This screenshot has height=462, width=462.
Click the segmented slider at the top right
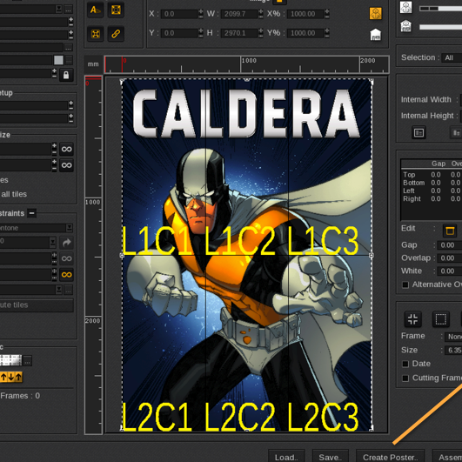pos(440,9)
